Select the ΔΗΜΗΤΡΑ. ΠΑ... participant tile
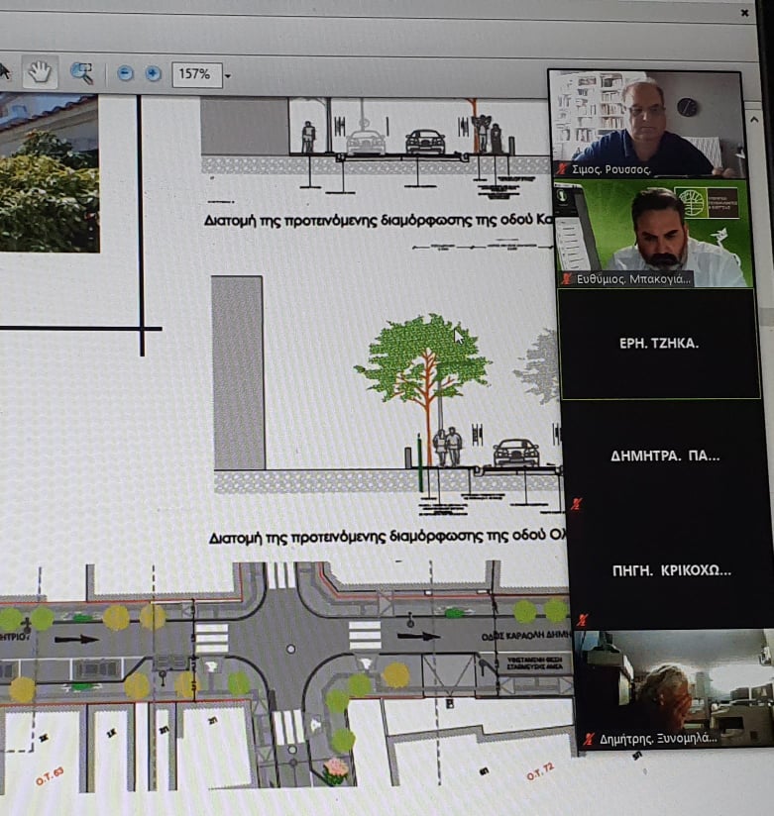Screen dimensions: 774x816 coord(665,457)
